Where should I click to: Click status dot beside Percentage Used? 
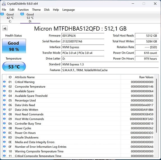click(4, 100)
